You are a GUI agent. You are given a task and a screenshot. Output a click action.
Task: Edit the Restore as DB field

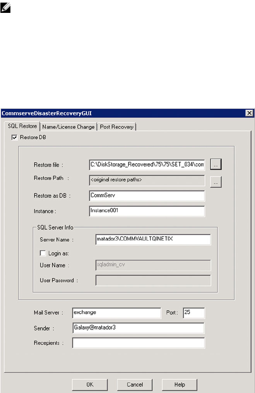(x=147, y=195)
